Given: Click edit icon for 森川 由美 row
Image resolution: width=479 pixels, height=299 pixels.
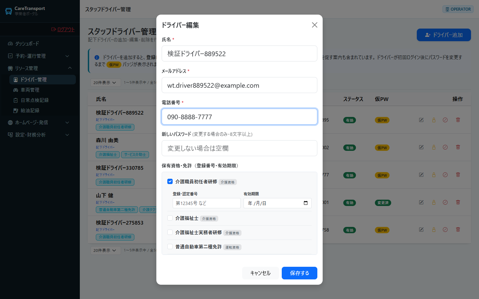Looking at the screenshot, I should 421,147.
